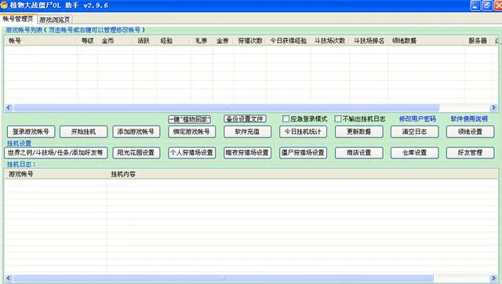The image size is (502, 284).
Task: Sort account list by 帐号 column
Action: pyautogui.click(x=40, y=41)
